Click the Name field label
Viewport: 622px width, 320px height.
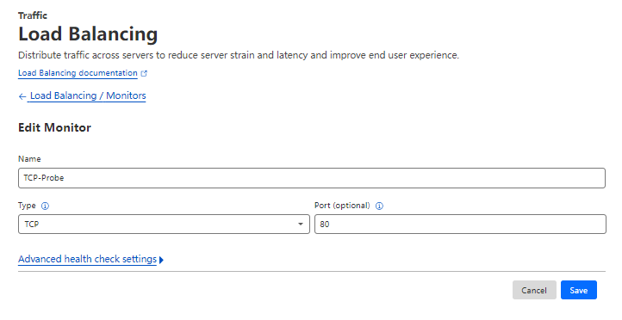[29, 159]
